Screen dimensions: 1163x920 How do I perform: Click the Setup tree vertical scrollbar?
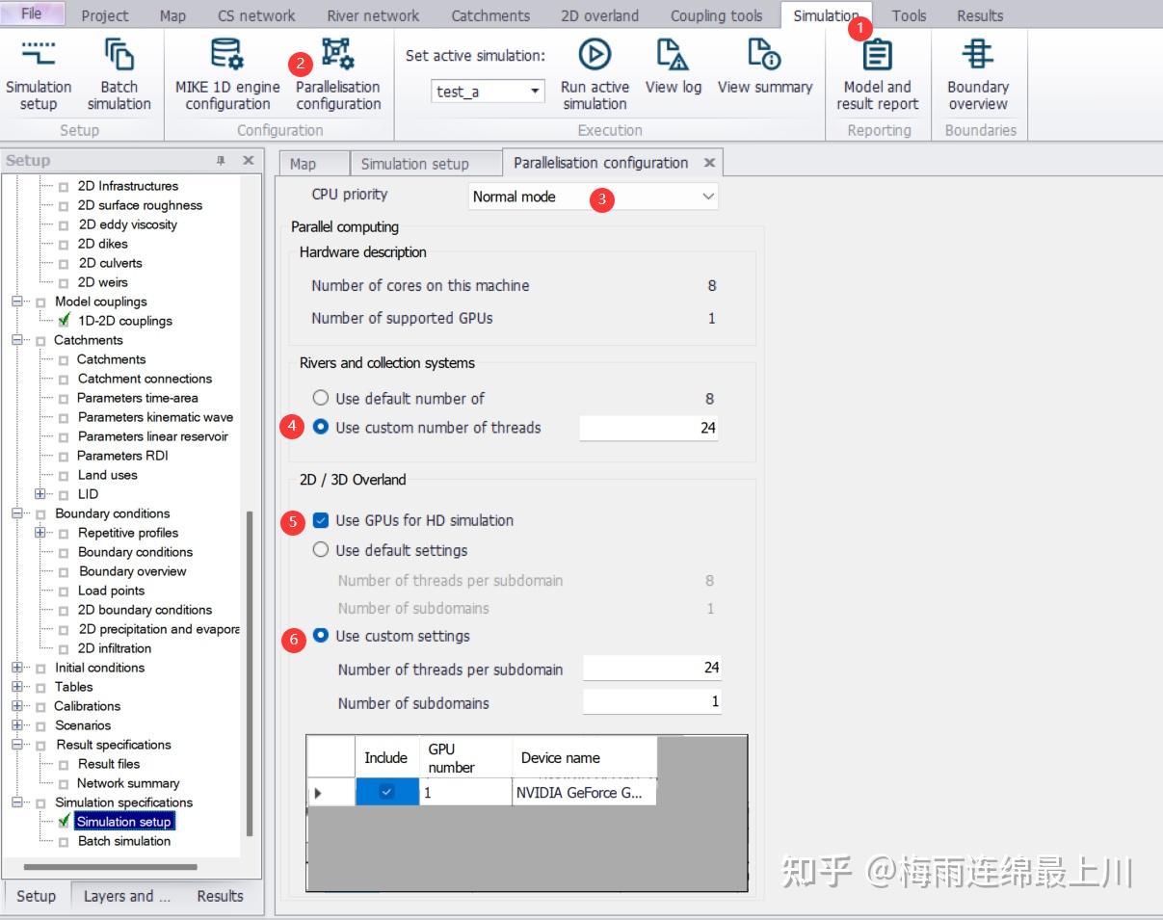point(251,672)
